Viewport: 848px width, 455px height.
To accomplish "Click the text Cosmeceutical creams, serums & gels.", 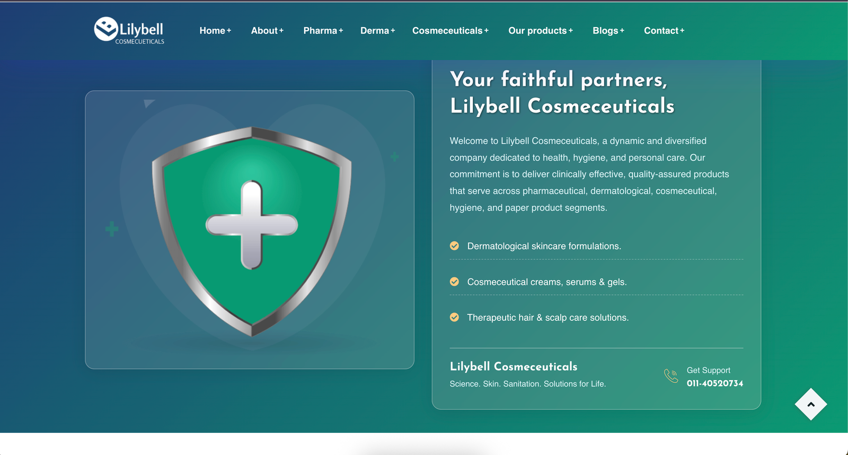I will tap(547, 282).
